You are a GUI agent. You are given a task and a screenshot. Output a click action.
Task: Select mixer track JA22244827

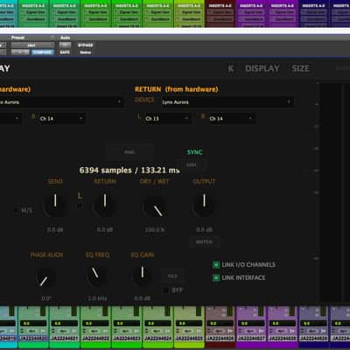(251, 339)
